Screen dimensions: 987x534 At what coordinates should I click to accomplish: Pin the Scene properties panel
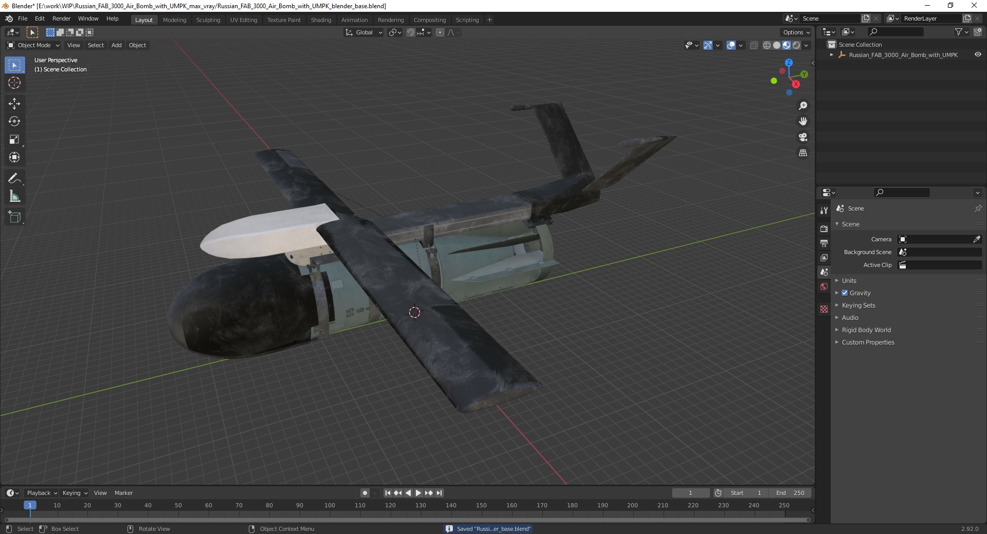978,208
